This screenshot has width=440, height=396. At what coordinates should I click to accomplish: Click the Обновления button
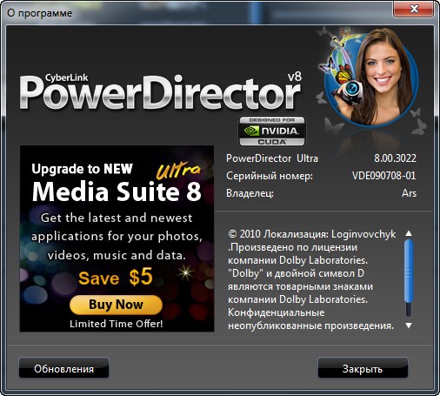point(63,368)
